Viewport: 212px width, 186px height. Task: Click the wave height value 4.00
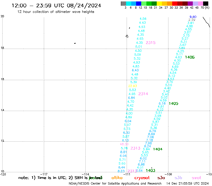click(129, 114)
